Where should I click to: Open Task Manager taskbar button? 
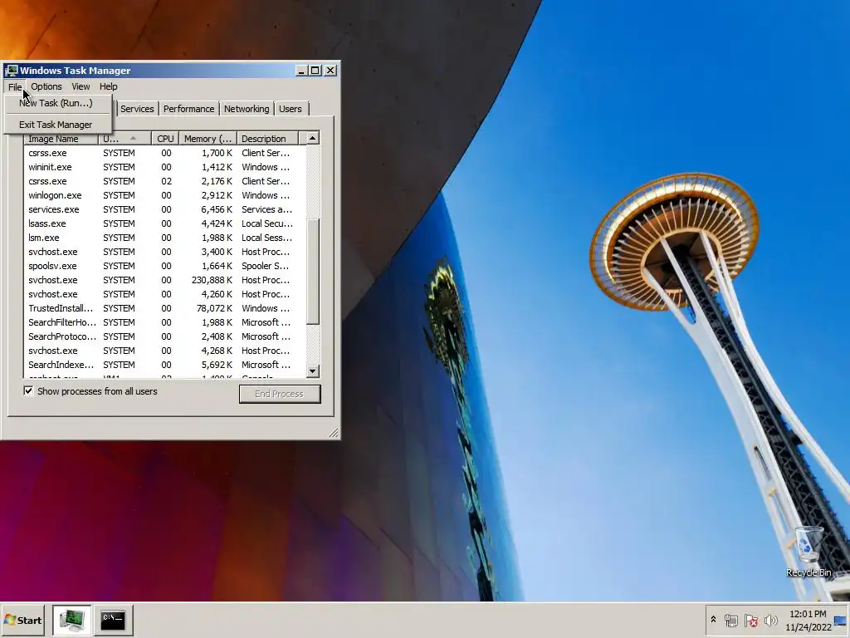(72, 620)
